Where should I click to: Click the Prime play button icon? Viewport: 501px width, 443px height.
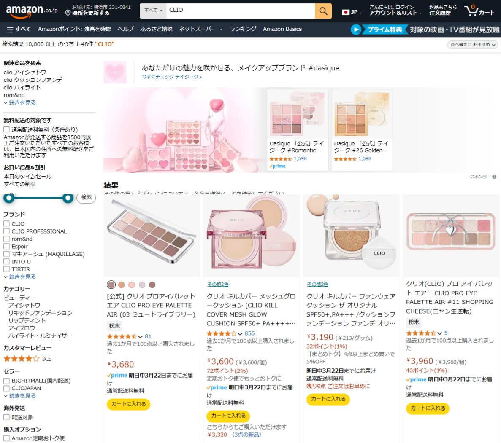tap(356, 30)
